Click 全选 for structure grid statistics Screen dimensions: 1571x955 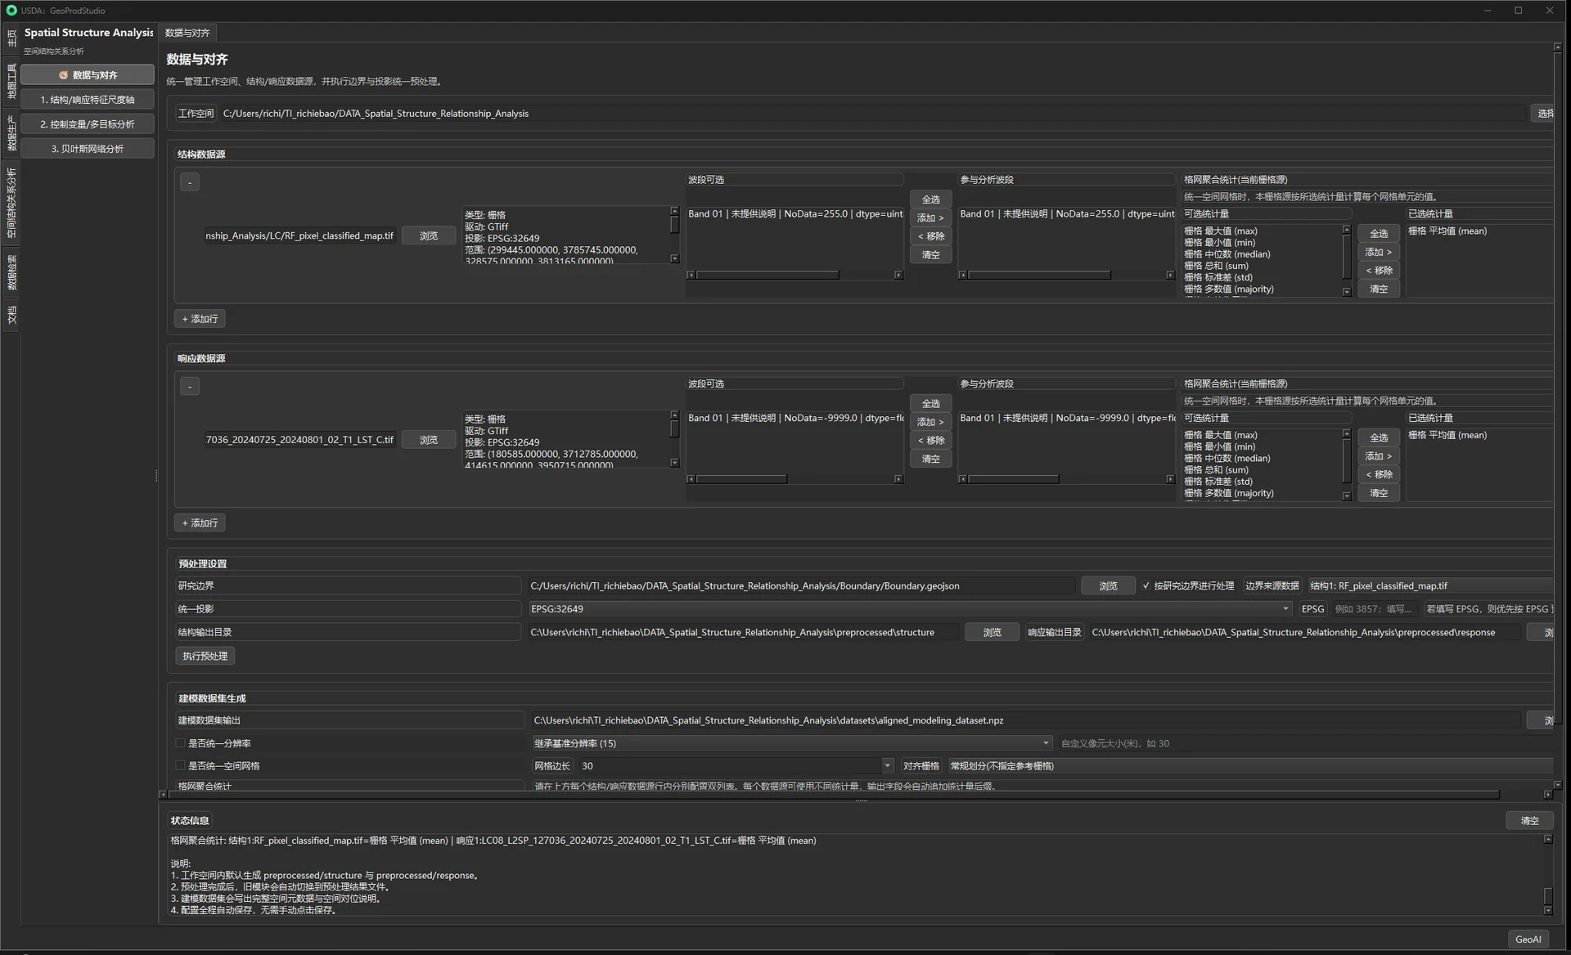(1379, 234)
